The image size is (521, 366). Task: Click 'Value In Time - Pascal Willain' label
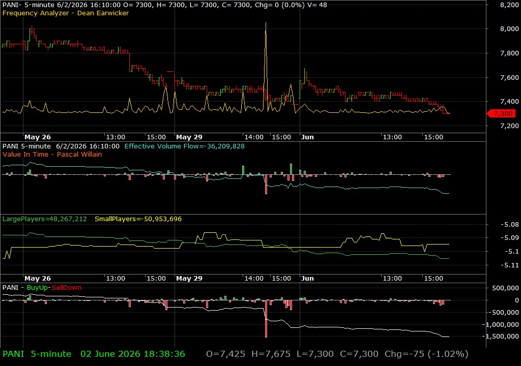tap(52, 154)
